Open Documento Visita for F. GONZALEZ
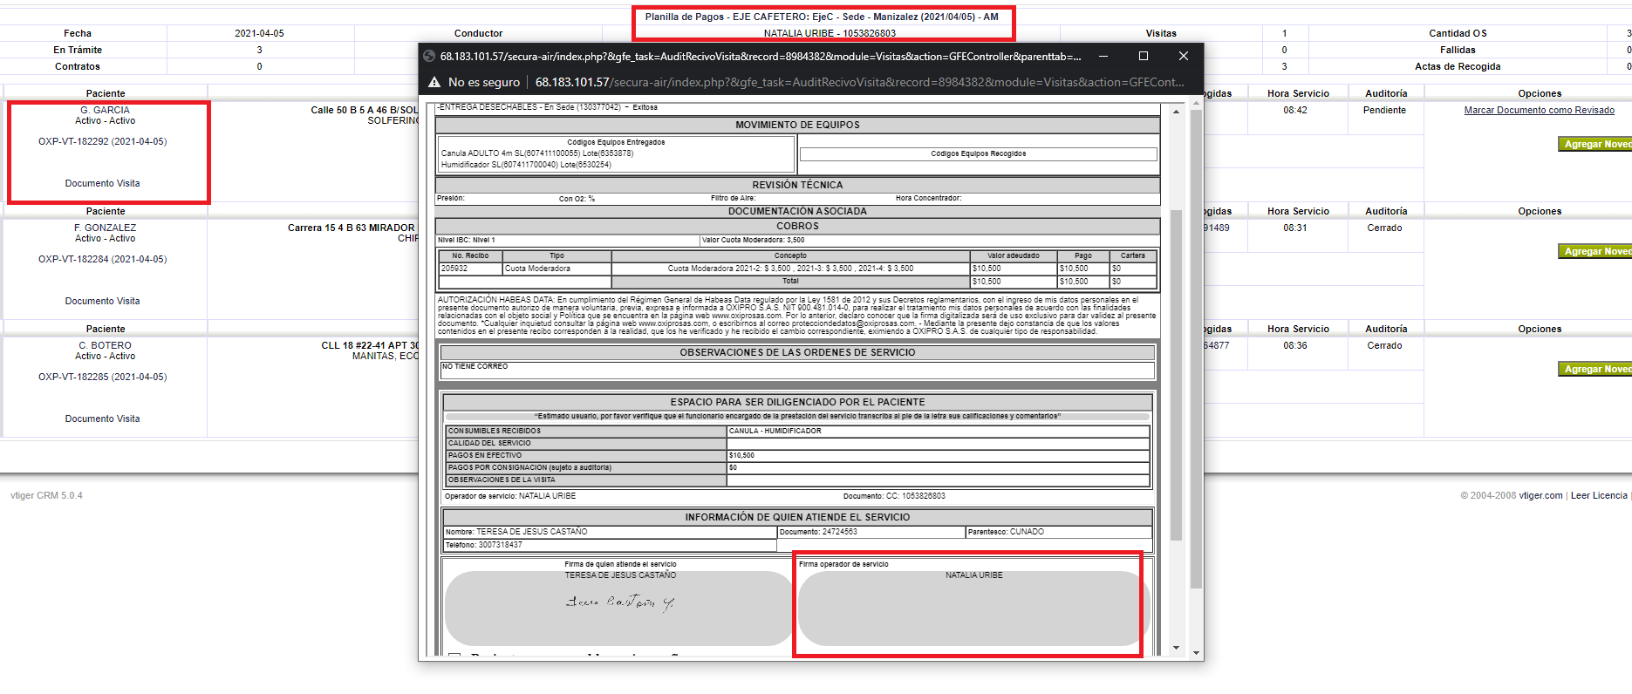 tap(102, 301)
